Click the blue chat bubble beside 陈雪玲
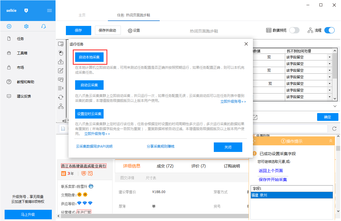 tap(91, 186)
